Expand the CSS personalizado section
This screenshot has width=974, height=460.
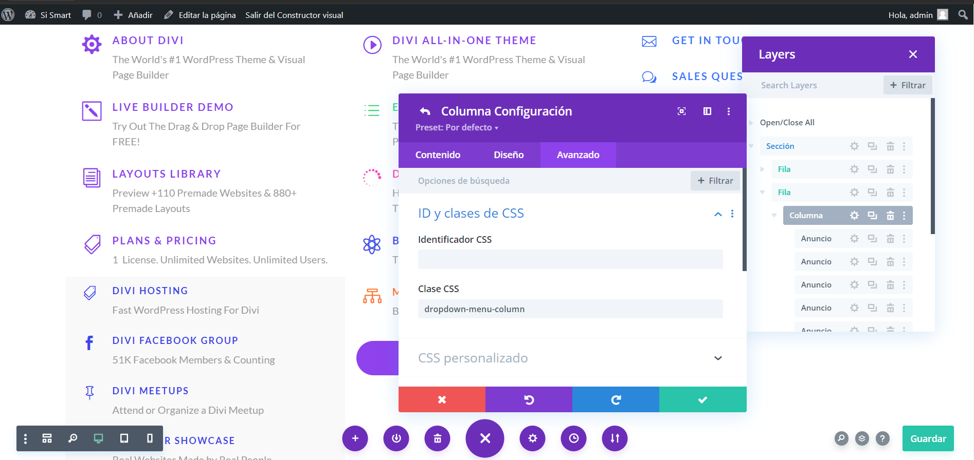[718, 358]
